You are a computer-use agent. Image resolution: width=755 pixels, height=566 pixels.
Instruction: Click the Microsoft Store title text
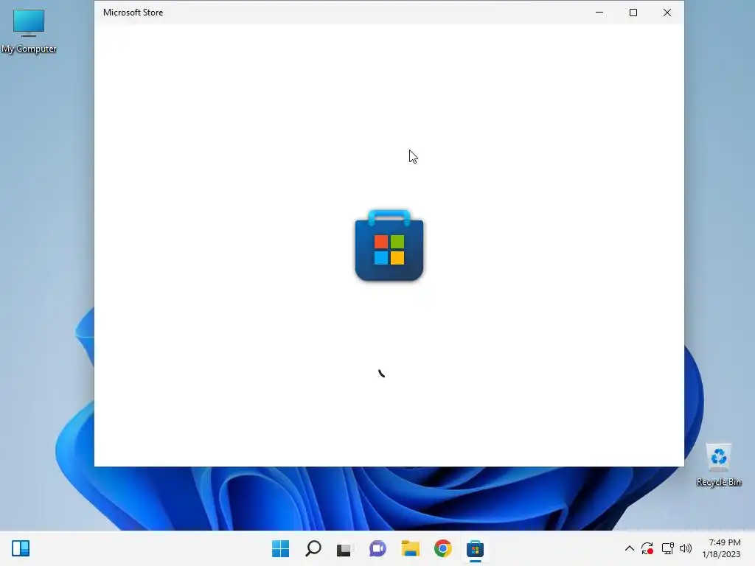(x=133, y=13)
